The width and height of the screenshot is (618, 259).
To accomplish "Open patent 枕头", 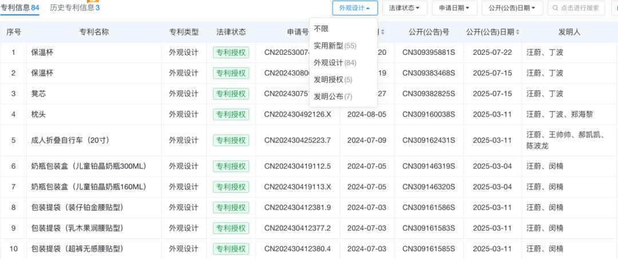I will click(x=39, y=114).
